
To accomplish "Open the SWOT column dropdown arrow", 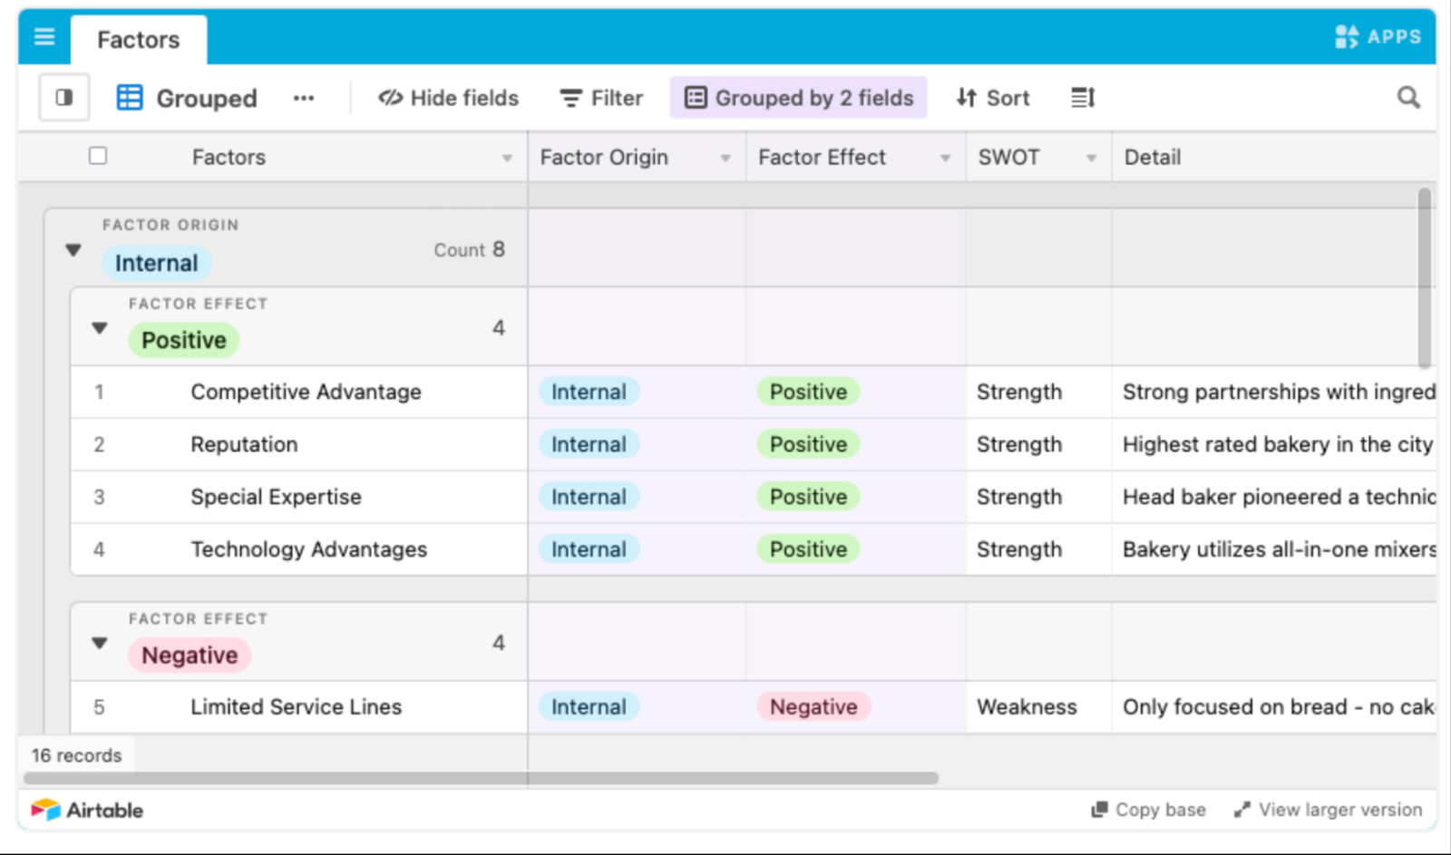I will click(x=1091, y=158).
